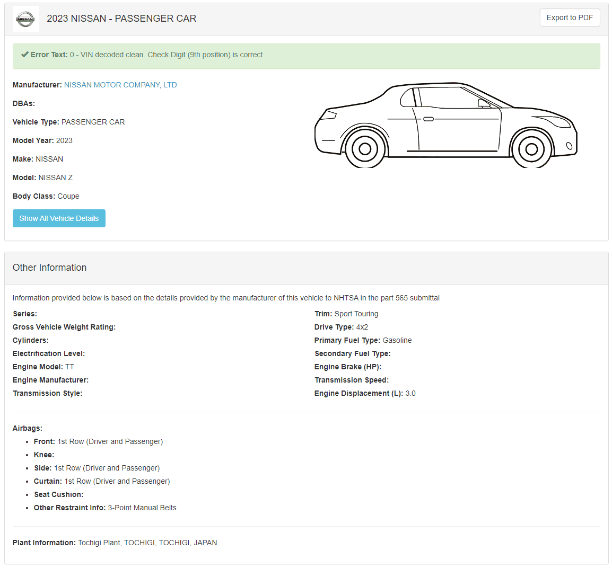Click the 'Engine Manufacturer:' label
Viewport: 612px width, 568px height.
point(51,380)
